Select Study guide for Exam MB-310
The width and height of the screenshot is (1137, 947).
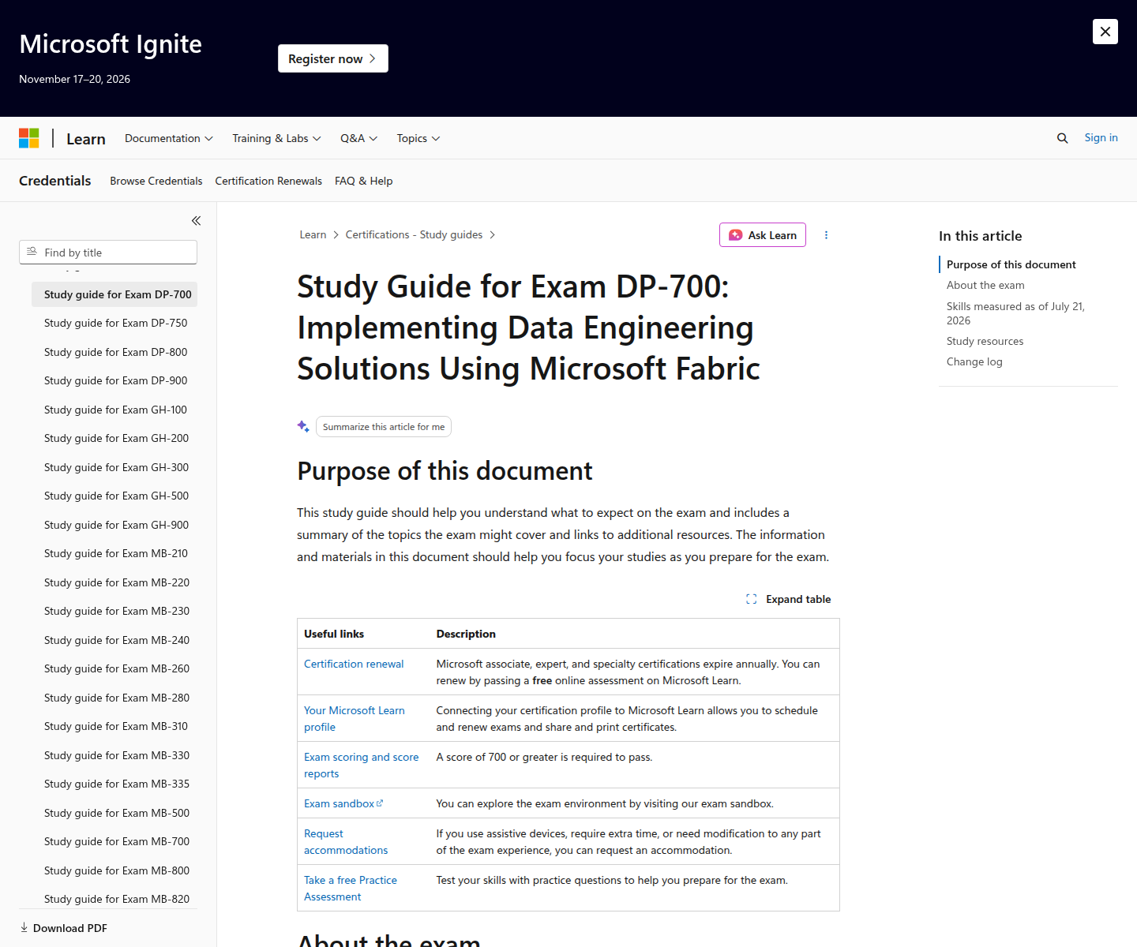115,726
